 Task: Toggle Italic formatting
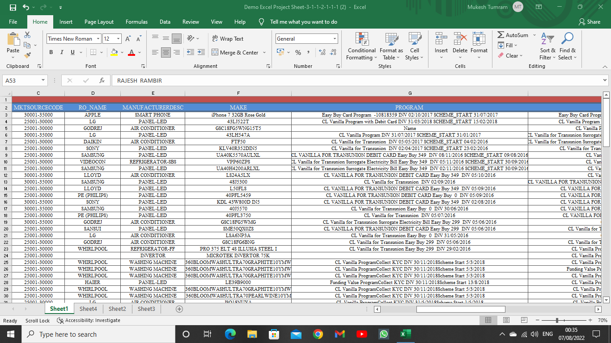[x=62, y=52]
